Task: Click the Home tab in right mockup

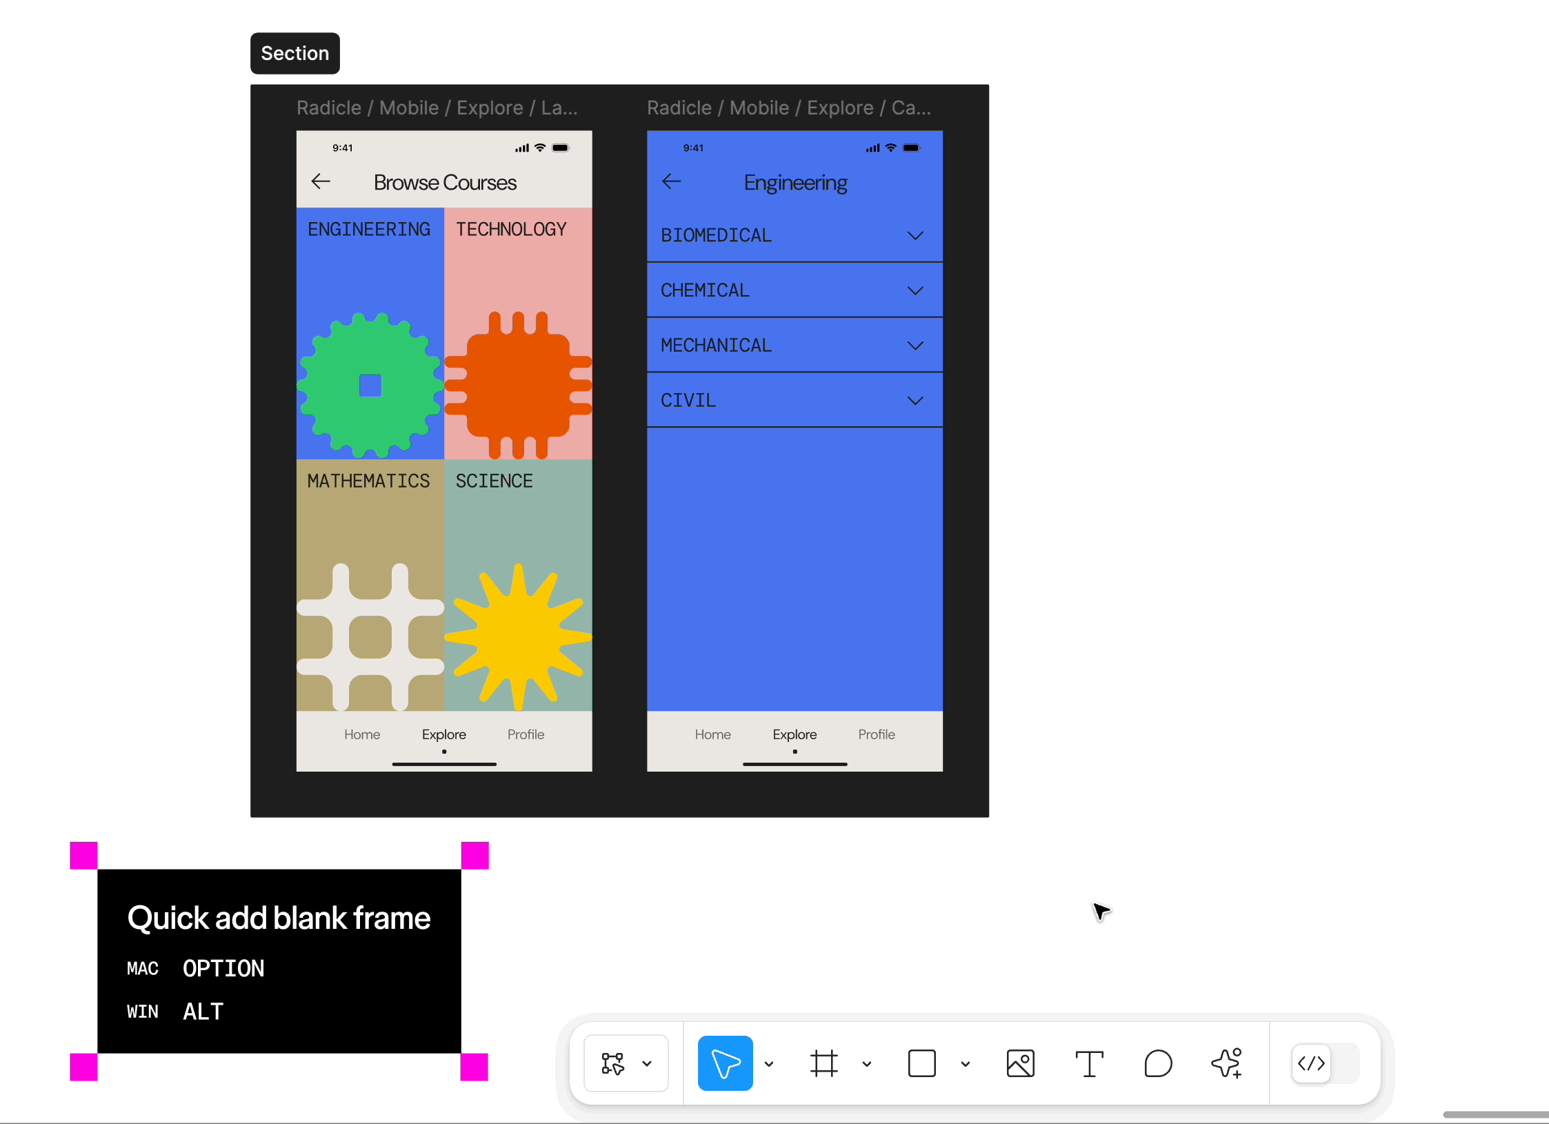Action: (712, 734)
